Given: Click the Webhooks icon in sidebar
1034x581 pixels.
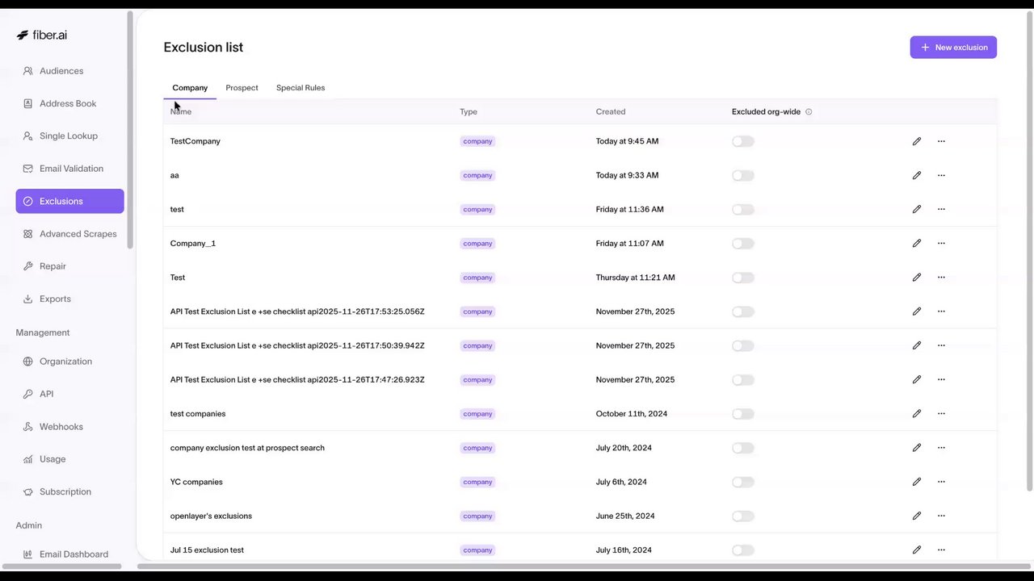Looking at the screenshot, I should [28, 427].
